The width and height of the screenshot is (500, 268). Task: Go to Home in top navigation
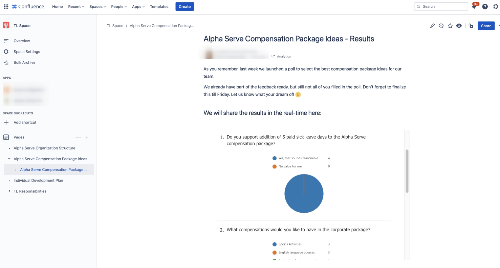click(58, 6)
